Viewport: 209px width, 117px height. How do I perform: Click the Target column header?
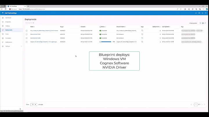[x=62, y=27]
